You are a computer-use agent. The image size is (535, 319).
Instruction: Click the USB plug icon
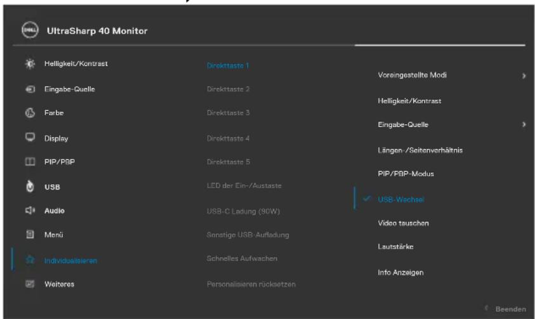point(30,186)
